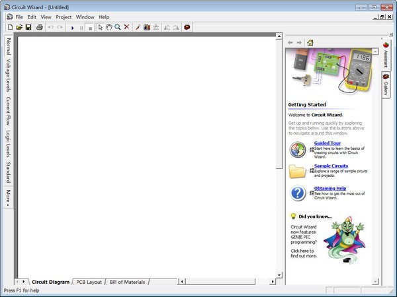
Task: Activate the hand Pan tool
Action: pyautogui.click(x=109, y=27)
